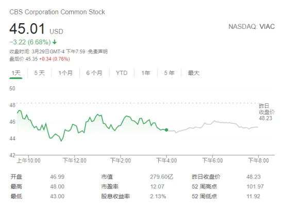The image size is (283, 211).
Task: Click the 下午12:00 axis label
Action: (x=75, y=160)
